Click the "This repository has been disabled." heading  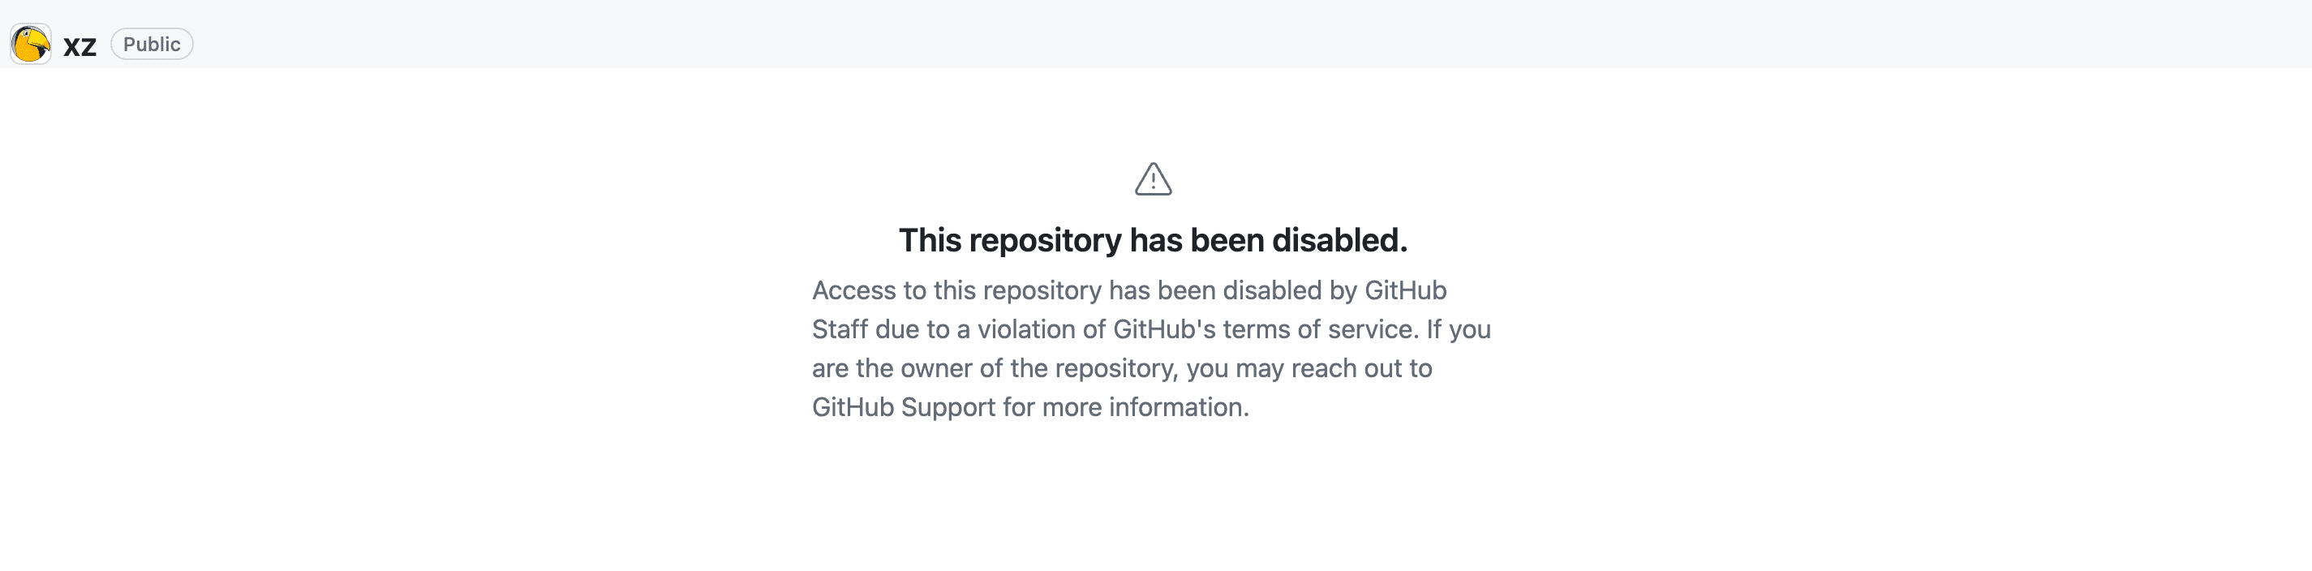1153,241
